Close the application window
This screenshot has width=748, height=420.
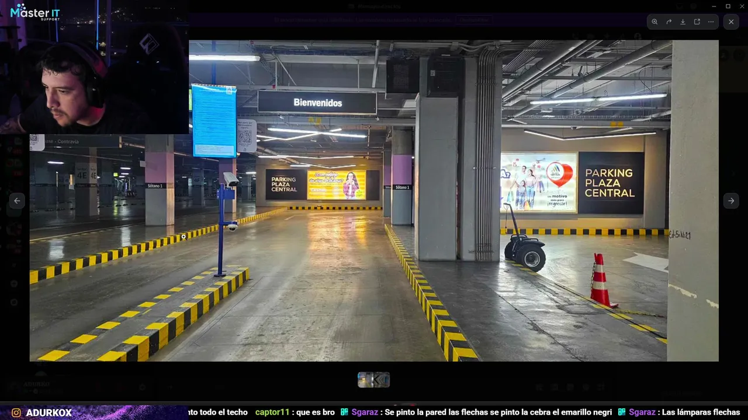click(741, 6)
